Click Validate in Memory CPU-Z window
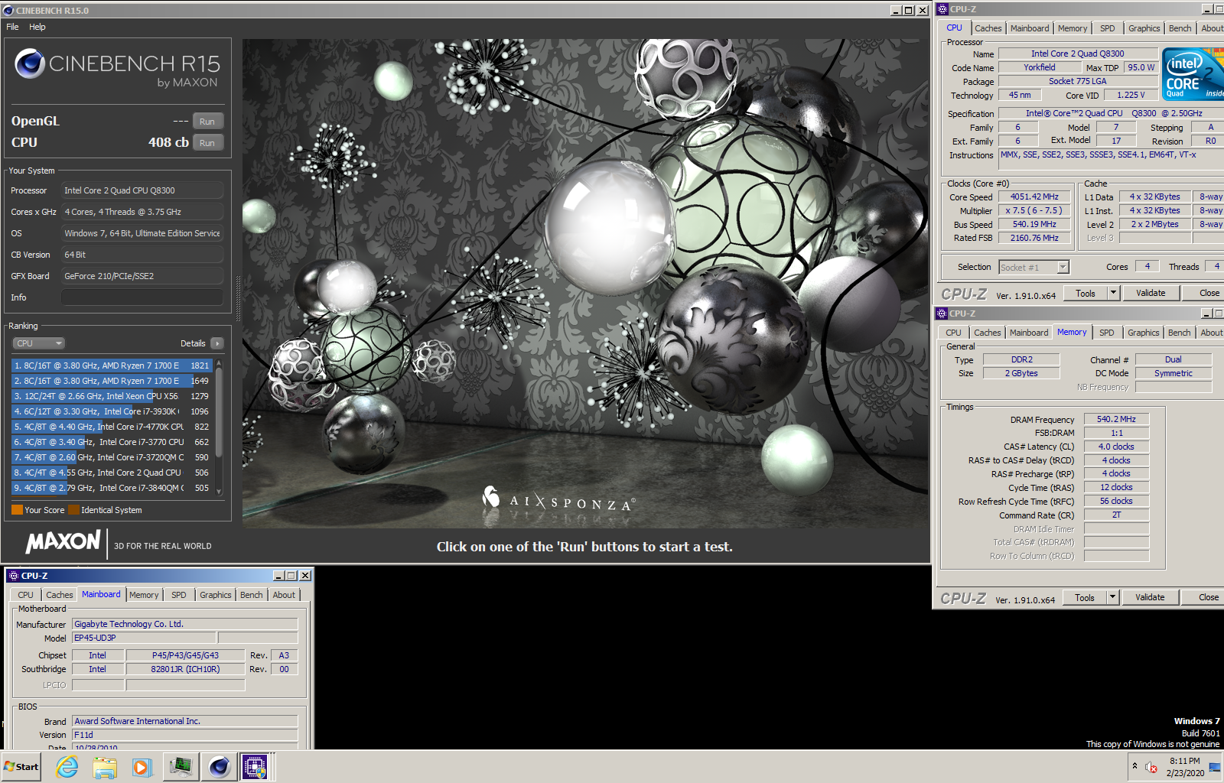The image size is (1224, 783). [1150, 597]
